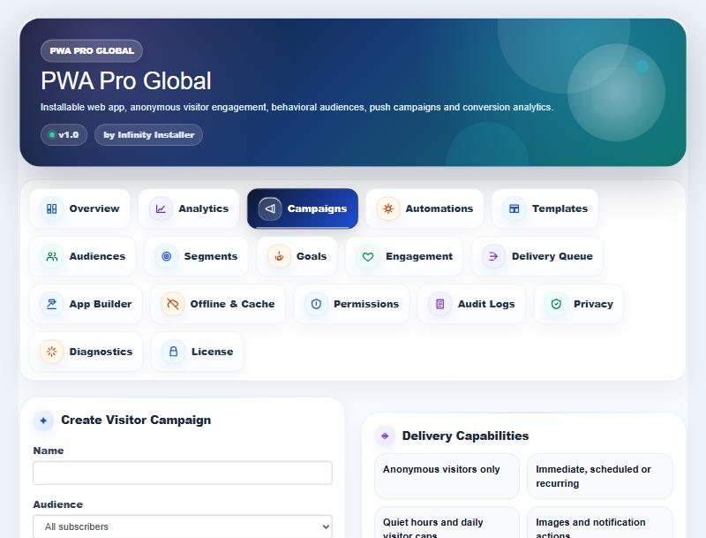Click the Templates layout icon
This screenshot has height=538, width=706.
coord(514,208)
